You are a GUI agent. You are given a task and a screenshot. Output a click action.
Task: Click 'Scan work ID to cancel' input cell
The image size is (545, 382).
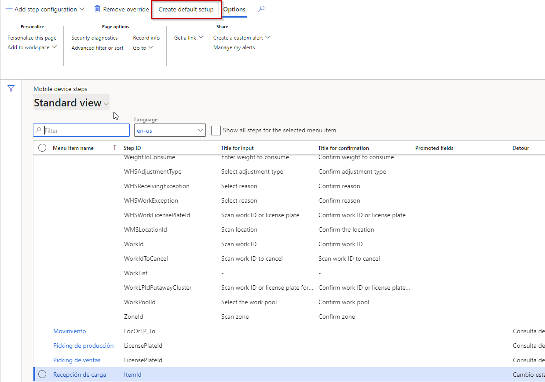click(252, 258)
